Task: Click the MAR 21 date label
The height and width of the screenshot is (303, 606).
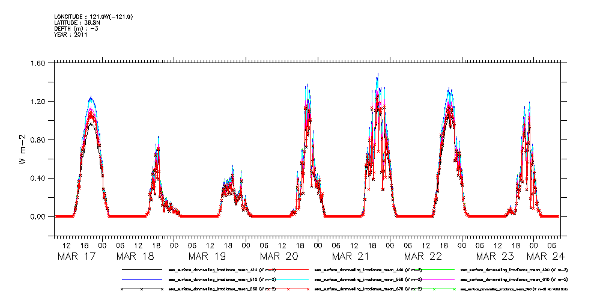Action: 350,256
